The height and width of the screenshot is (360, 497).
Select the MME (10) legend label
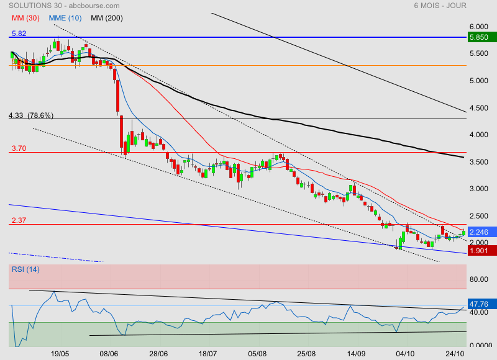point(65,18)
